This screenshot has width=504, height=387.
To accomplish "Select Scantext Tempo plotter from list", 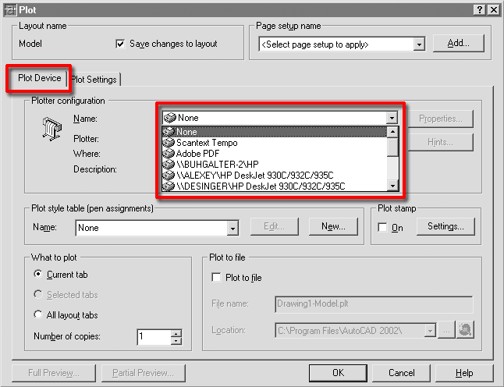I will coord(274,143).
